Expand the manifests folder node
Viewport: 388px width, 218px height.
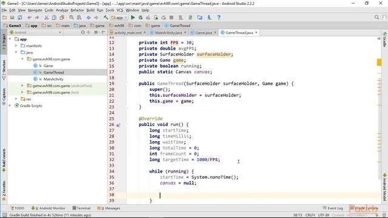[16, 46]
